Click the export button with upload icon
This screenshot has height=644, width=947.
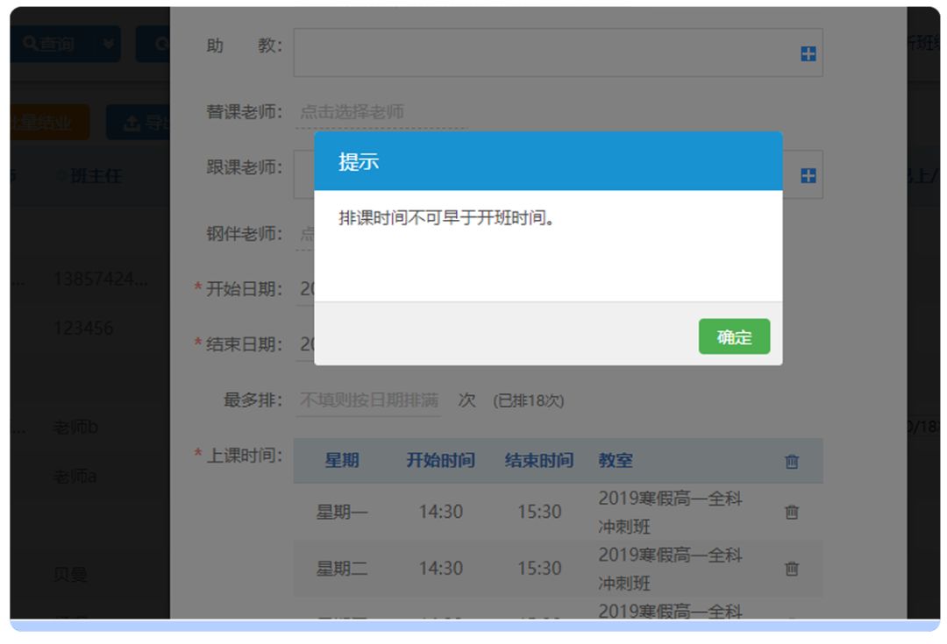pos(140,123)
